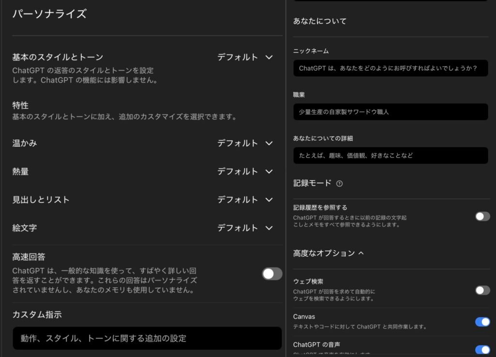Screen dimensions: 496x357
Task: Open the 絵文字 dropdown
Action: pos(245,228)
